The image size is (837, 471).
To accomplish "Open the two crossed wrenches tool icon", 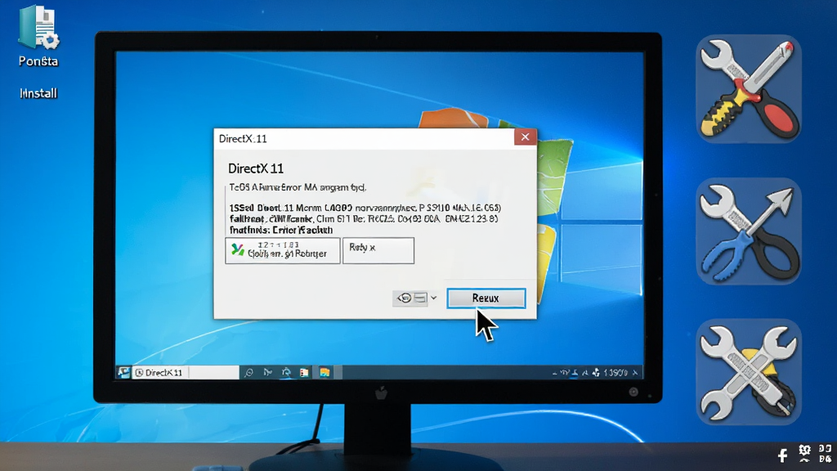I will (749, 372).
